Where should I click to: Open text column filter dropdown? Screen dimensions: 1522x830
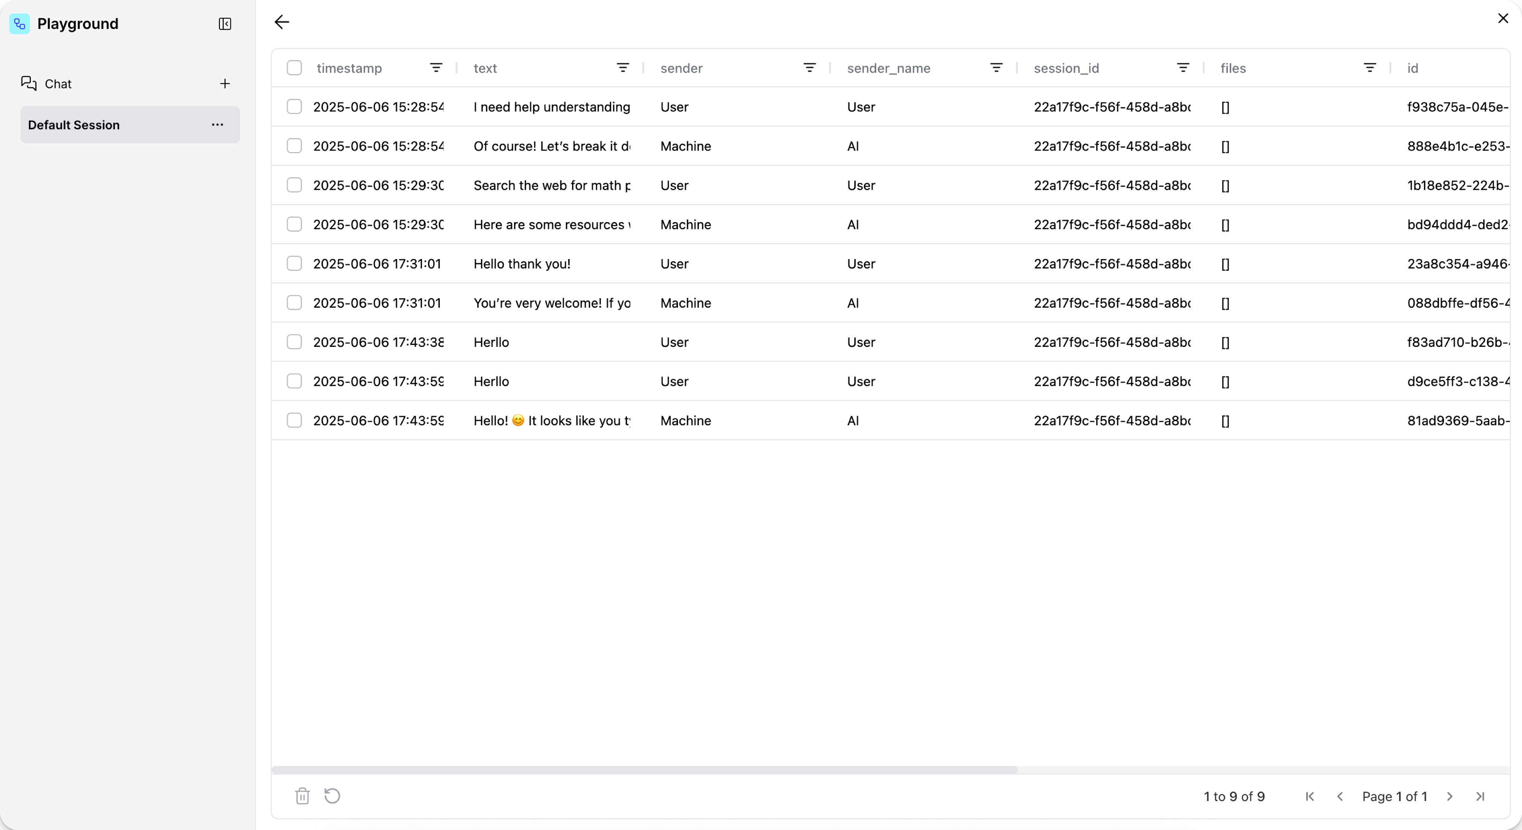(x=623, y=68)
